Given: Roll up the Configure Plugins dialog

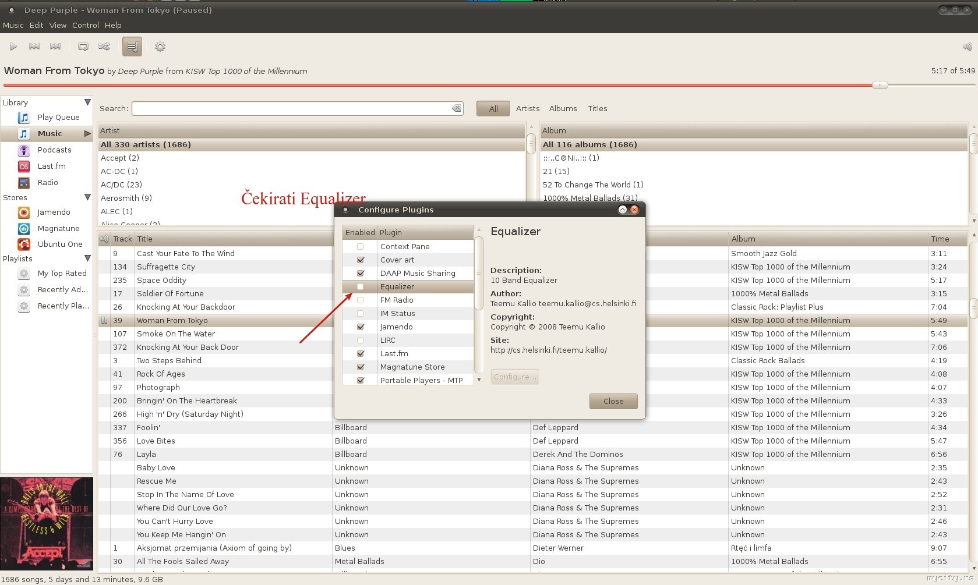Looking at the screenshot, I should click(x=623, y=210).
